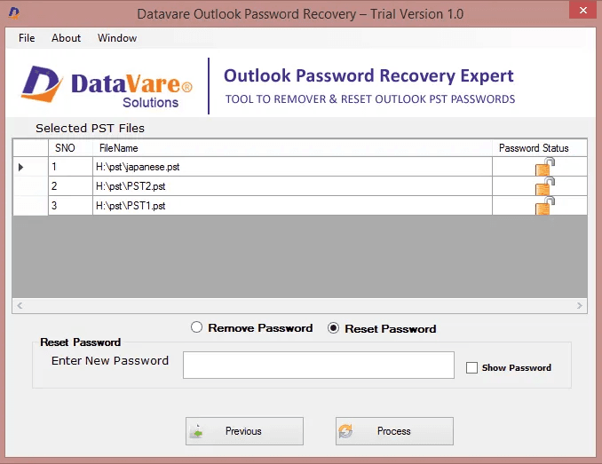Click the Previous button
Viewport: 602px width, 464px height.
[244, 431]
